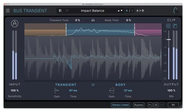Click the main waveform display
186x112 pixels.
(93, 58)
